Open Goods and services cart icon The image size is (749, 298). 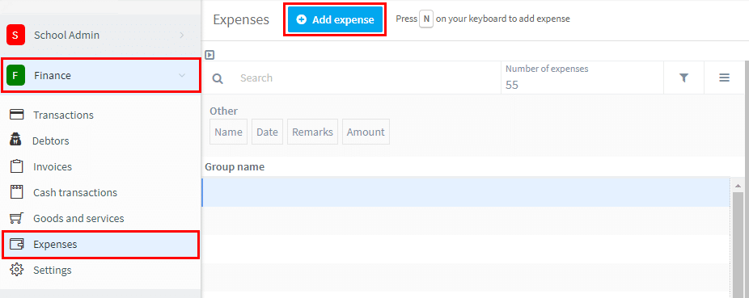click(x=16, y=218)
